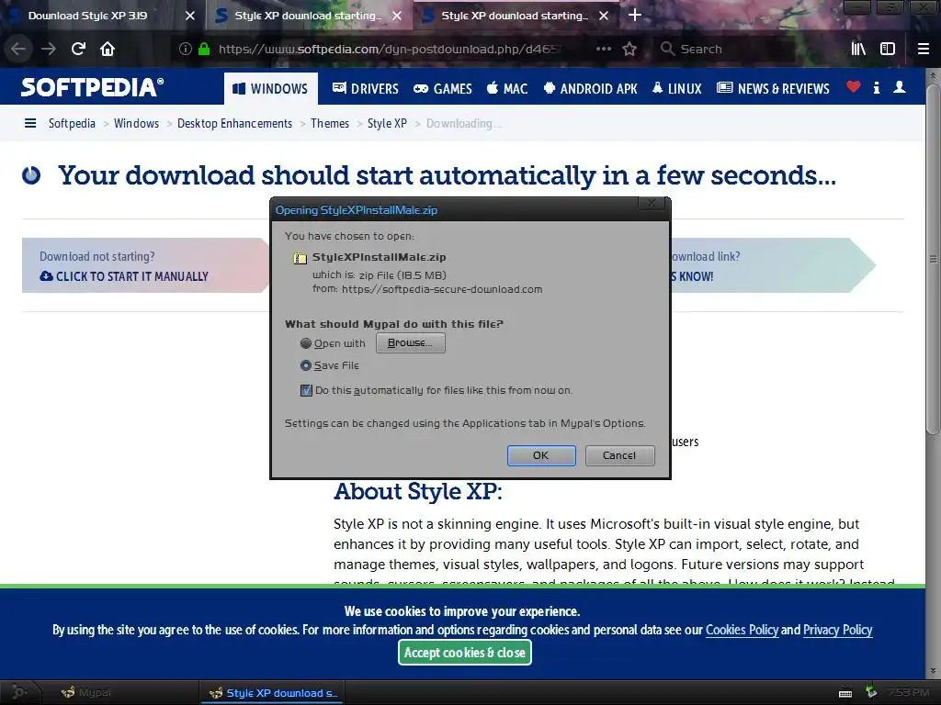Open the Softpedia breadcrumb hamburger menu

(x=30, y=124)
